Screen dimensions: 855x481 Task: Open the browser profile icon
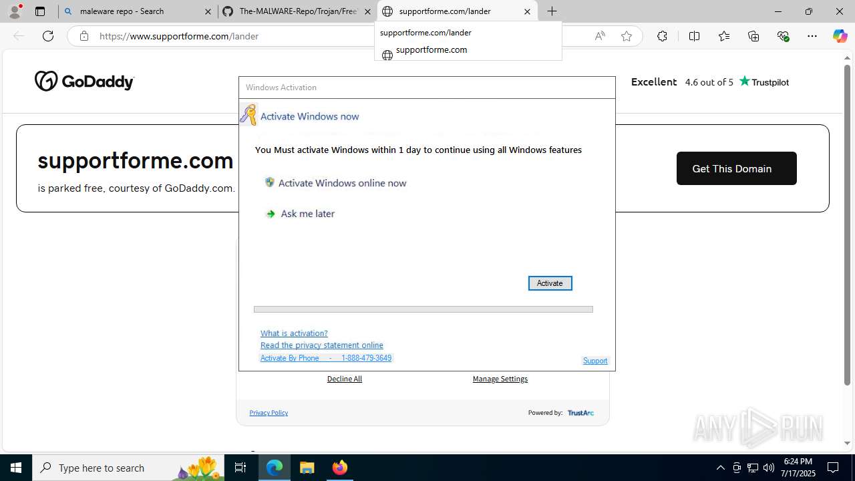(15, 11)
